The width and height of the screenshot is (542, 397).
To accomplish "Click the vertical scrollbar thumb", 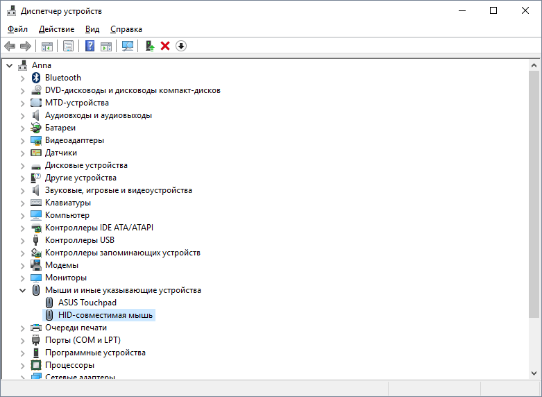I will [534, 194].
